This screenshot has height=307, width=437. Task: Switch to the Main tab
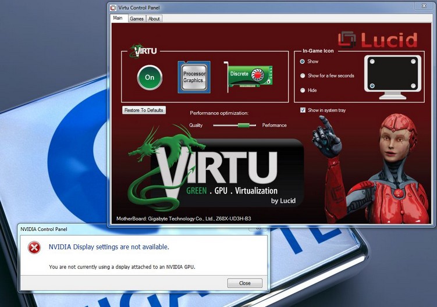[x=118, y=18]
